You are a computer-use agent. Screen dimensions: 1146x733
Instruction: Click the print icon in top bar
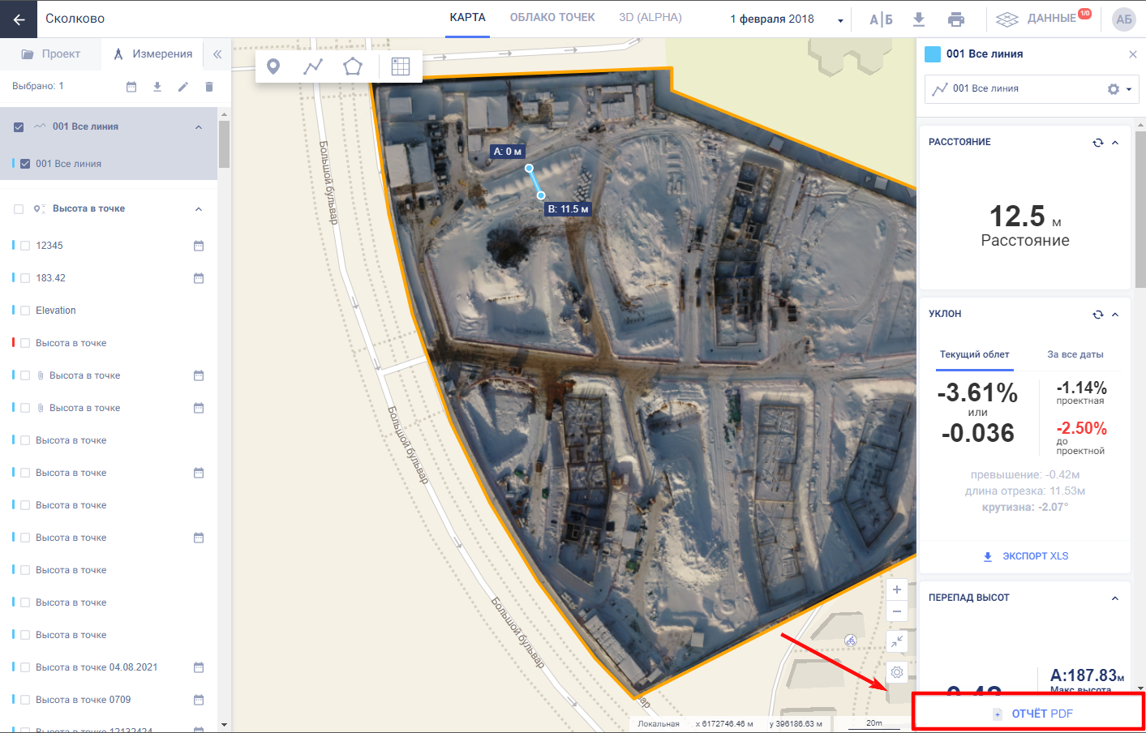956,19
